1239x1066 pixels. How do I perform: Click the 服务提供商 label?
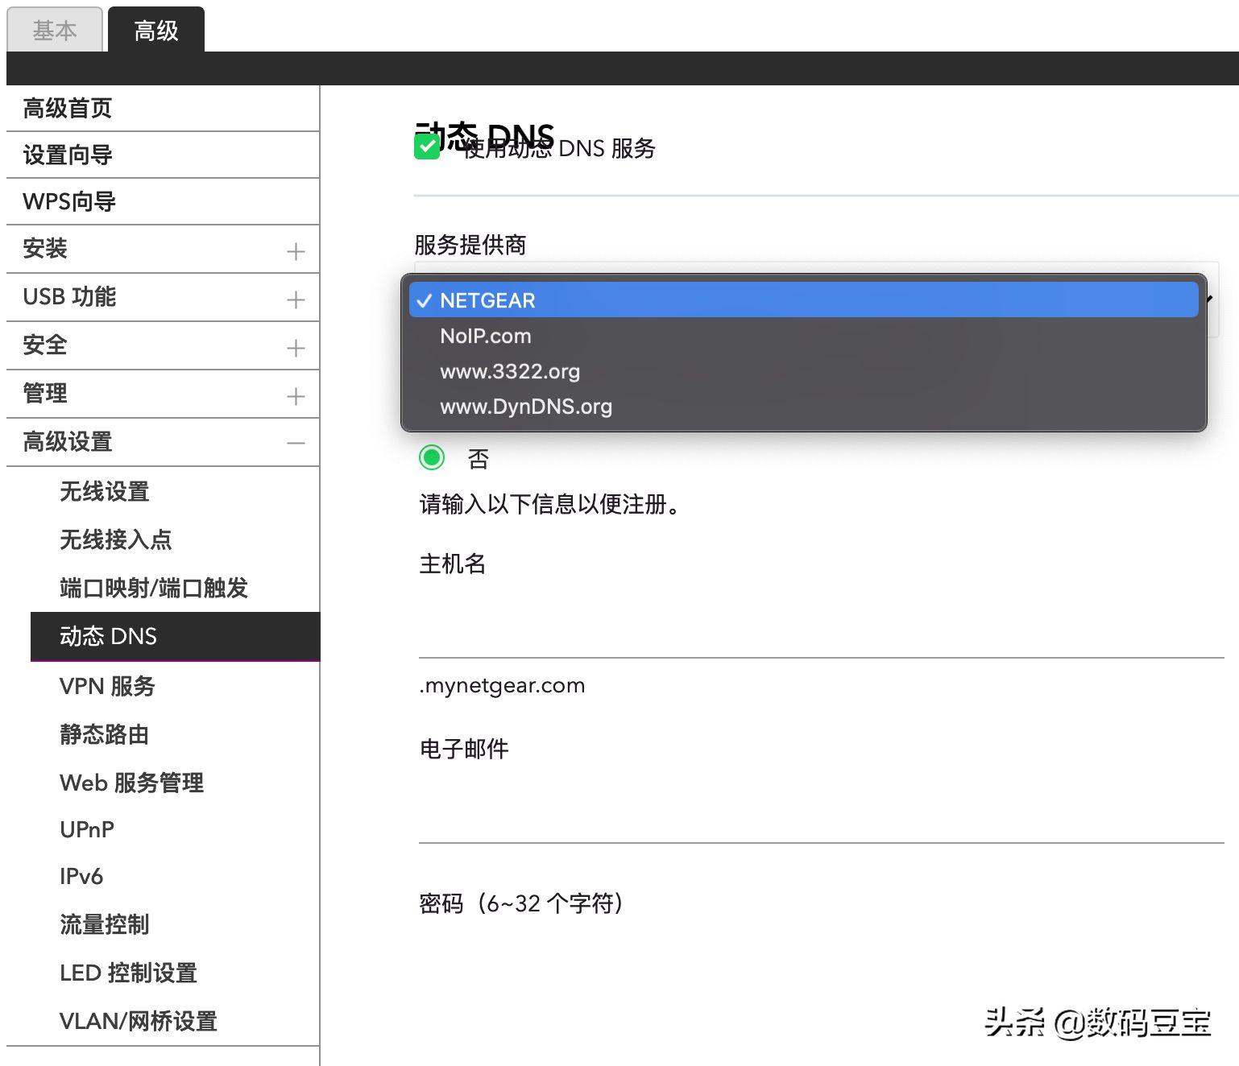(470, 245)
